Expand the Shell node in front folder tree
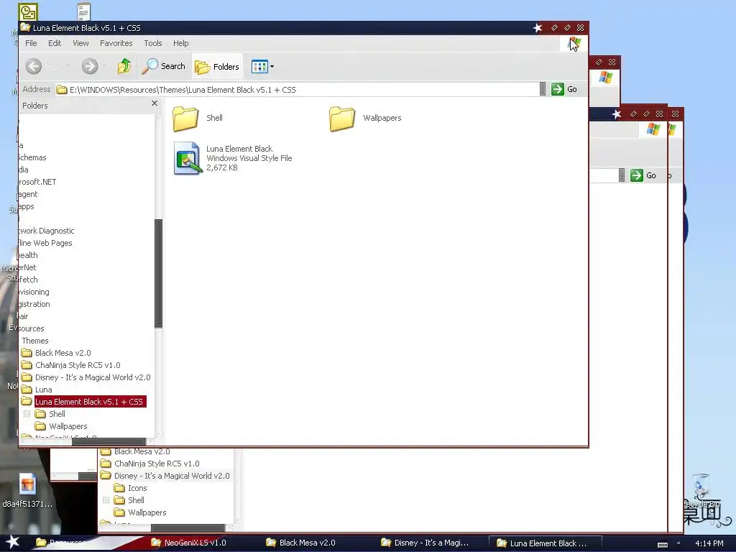Screen dimensions: 736x552 coord(27,414)
